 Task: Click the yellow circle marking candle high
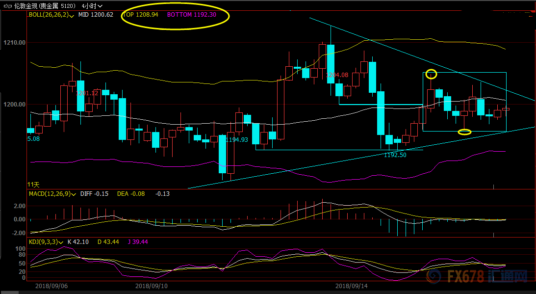[431, 74]
